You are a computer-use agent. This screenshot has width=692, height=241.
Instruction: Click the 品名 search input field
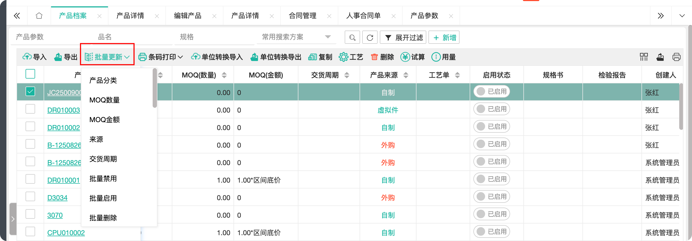tap(133, 37)
